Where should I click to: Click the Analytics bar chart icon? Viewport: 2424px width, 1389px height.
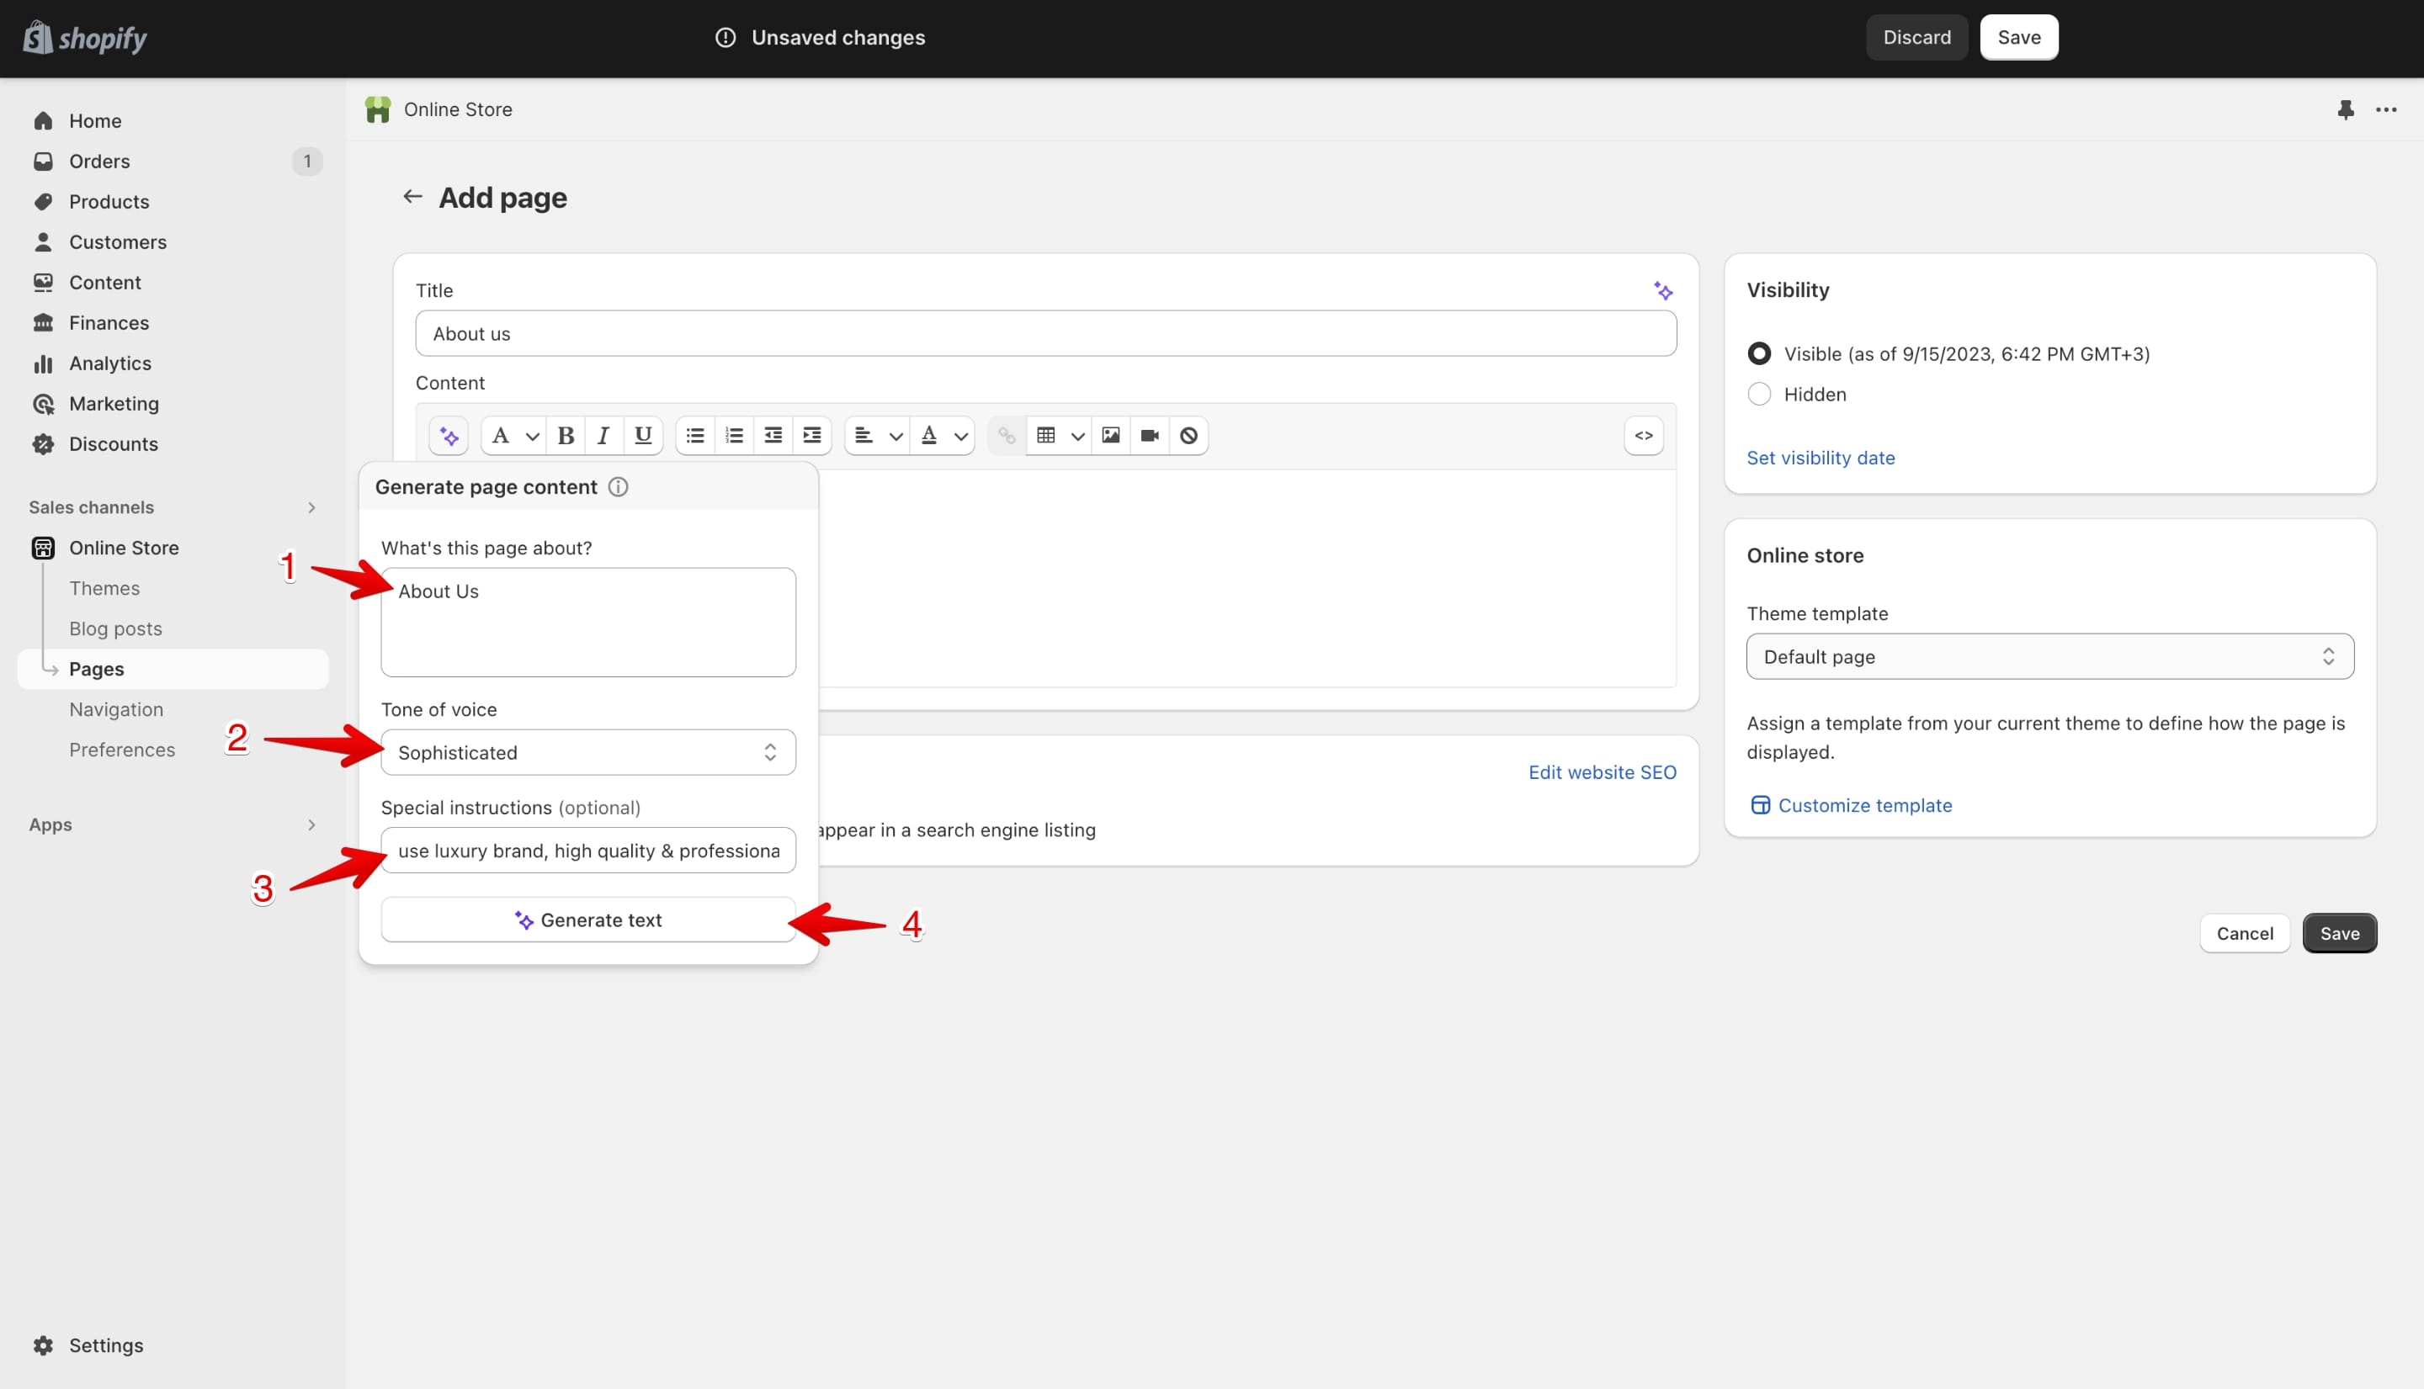(43, 363)
